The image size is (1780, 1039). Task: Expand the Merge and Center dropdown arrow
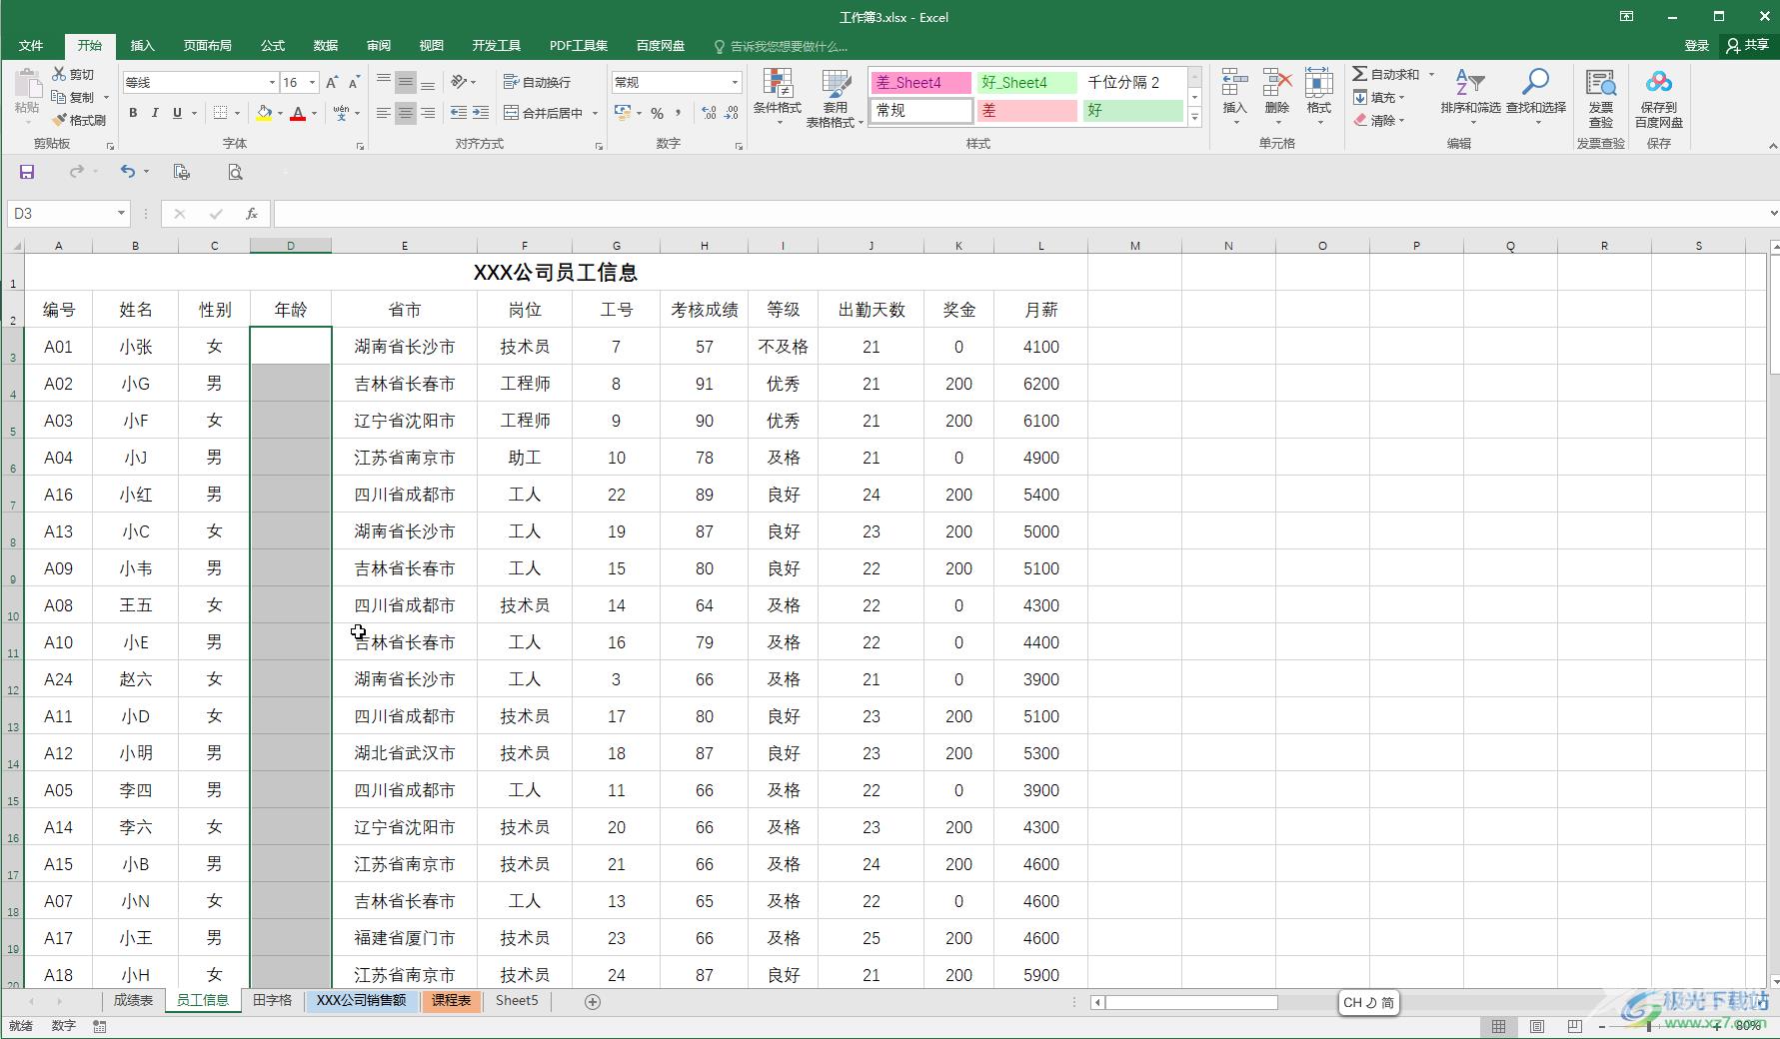tap(595, 113)
